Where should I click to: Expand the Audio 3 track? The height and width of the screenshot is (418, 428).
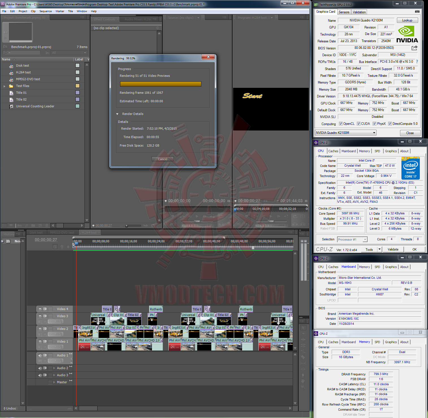click(x=54, y=375)
